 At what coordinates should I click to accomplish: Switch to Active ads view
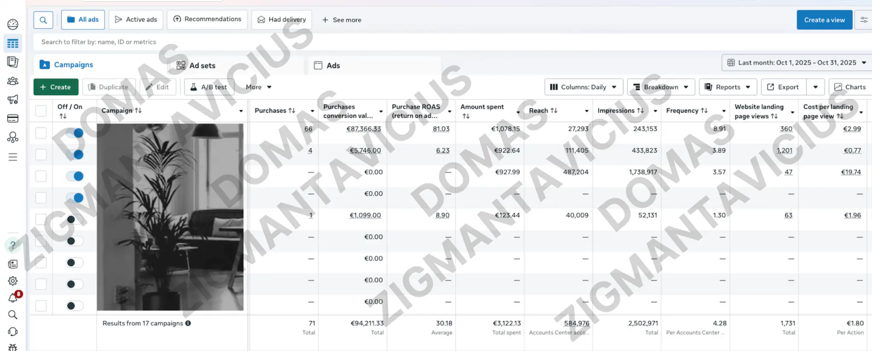pos(136,20)
